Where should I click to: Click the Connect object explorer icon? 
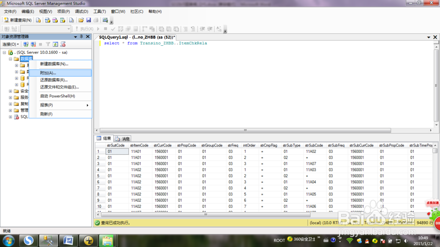26,44
